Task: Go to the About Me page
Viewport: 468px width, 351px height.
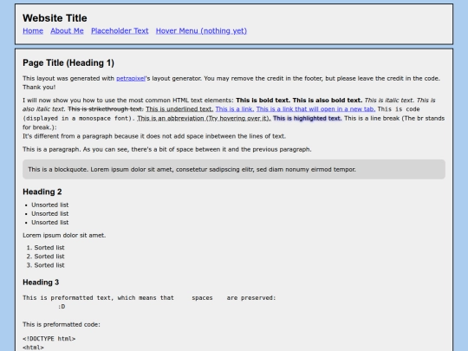Action: tap(67, 30)
